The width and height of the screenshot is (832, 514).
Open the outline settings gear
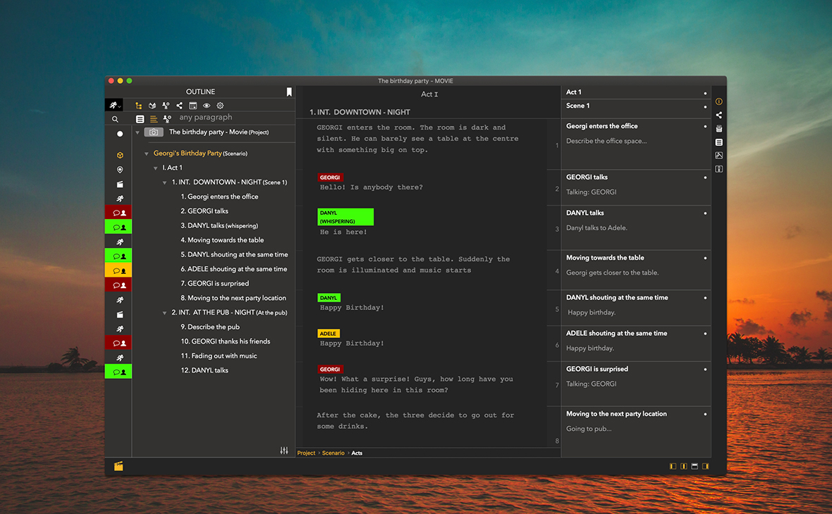220,106
